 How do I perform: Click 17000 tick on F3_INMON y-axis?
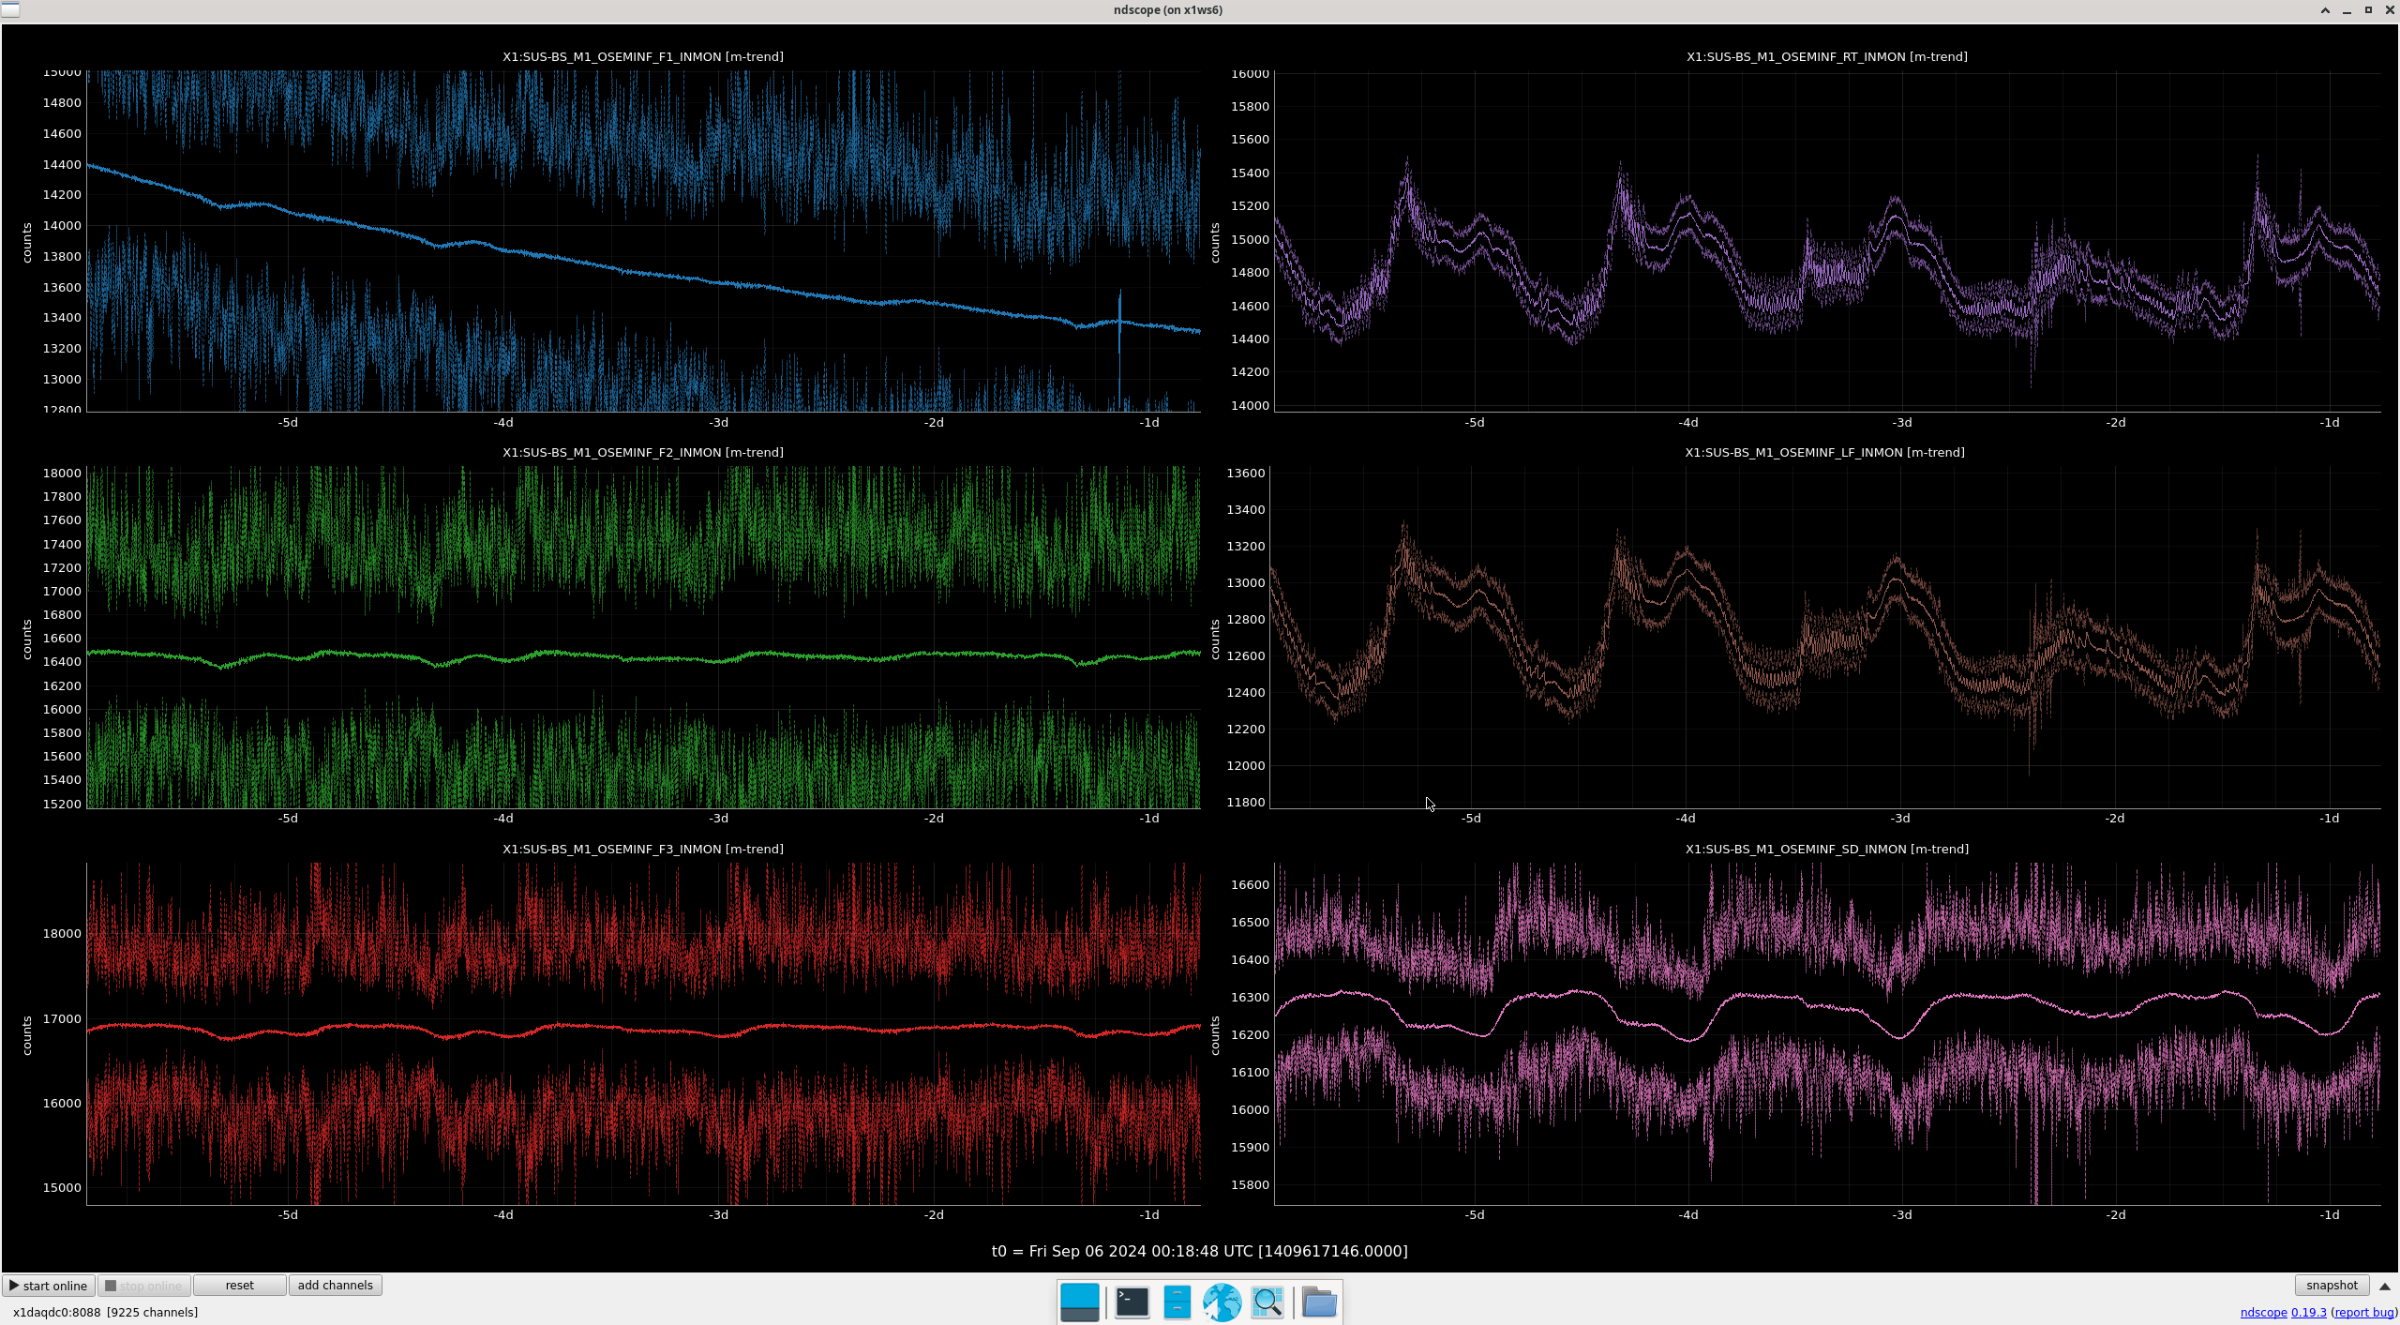point(62,1018)
